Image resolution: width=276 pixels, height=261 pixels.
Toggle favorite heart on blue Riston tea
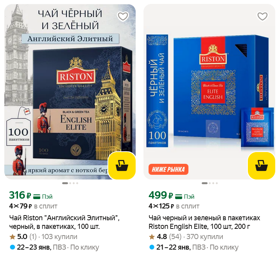coord(262,16)
